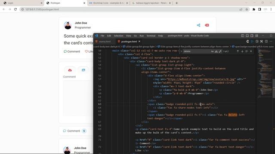Click the VS Code logo icon in title bar

96,36
